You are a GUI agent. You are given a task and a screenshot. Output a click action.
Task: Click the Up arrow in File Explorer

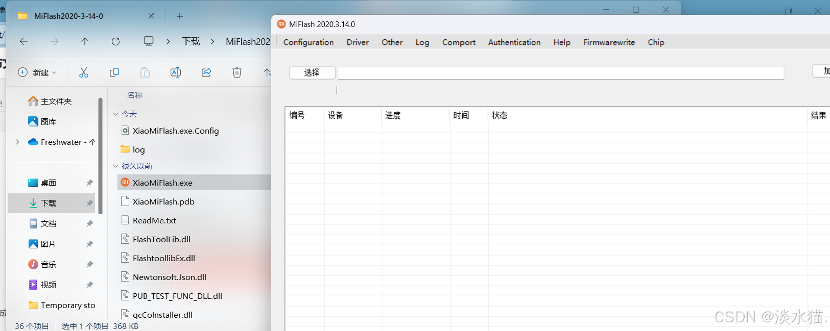[x=85, y=41]
